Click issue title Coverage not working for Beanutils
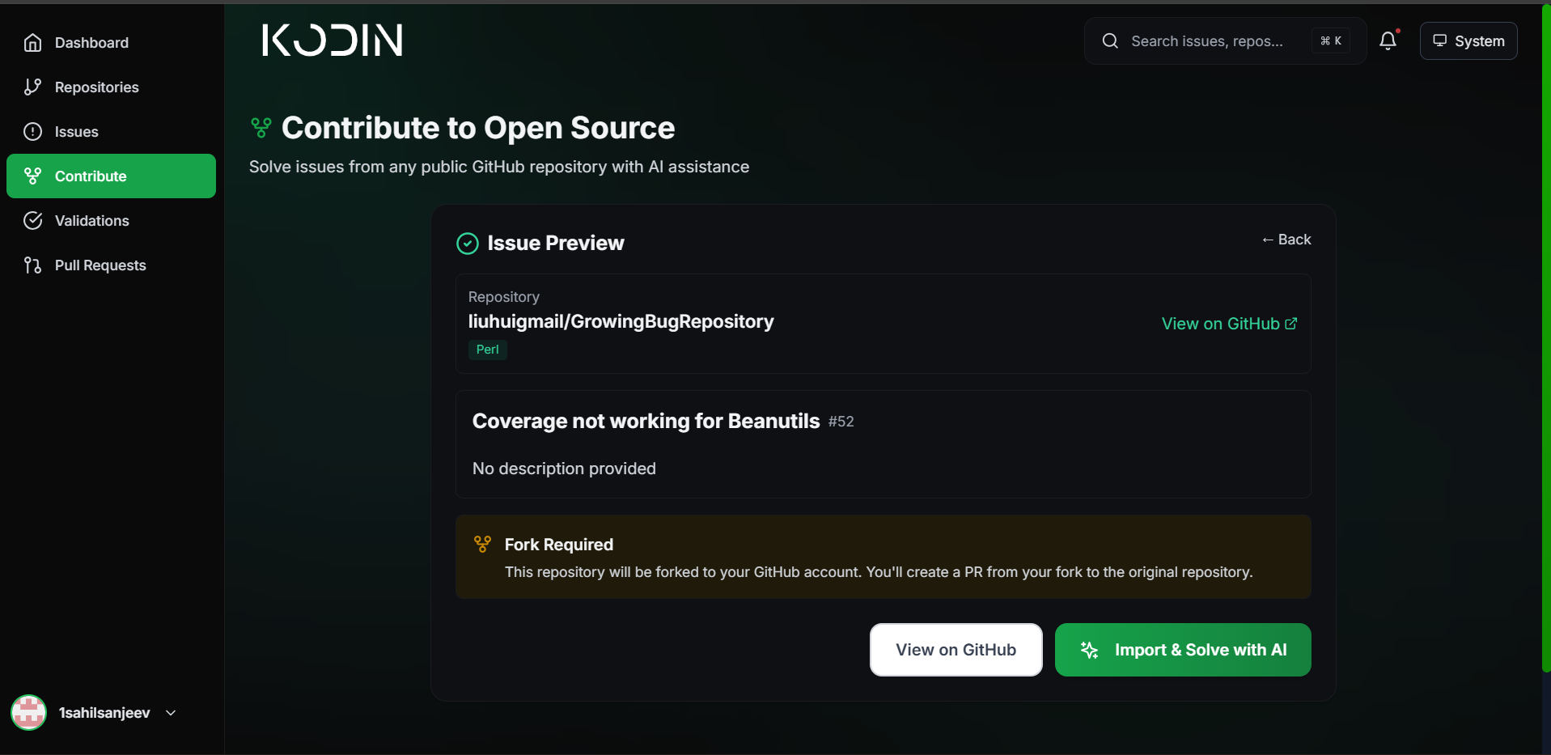1551x755 pixels. point(646,422)
